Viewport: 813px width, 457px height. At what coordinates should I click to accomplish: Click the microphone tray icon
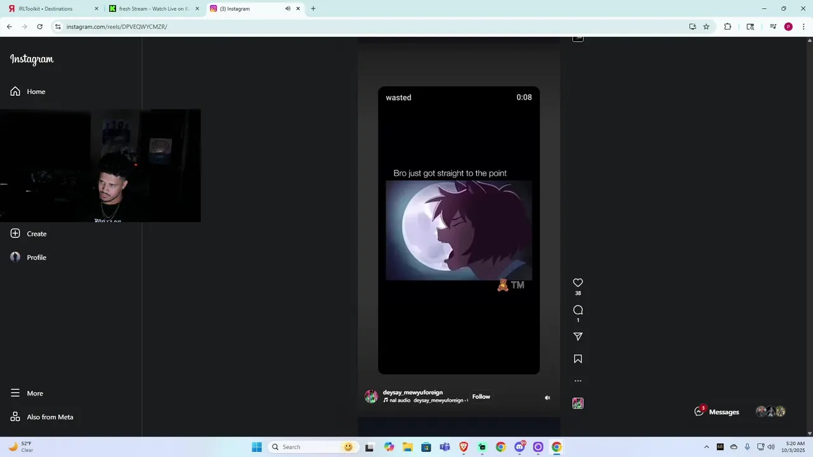click(748, 447)
